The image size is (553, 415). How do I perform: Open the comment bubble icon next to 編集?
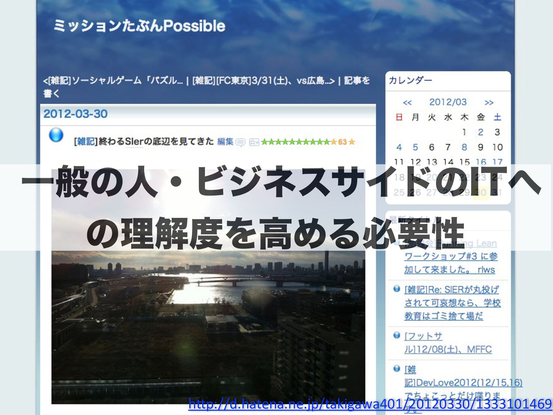[x=240, y=142]
